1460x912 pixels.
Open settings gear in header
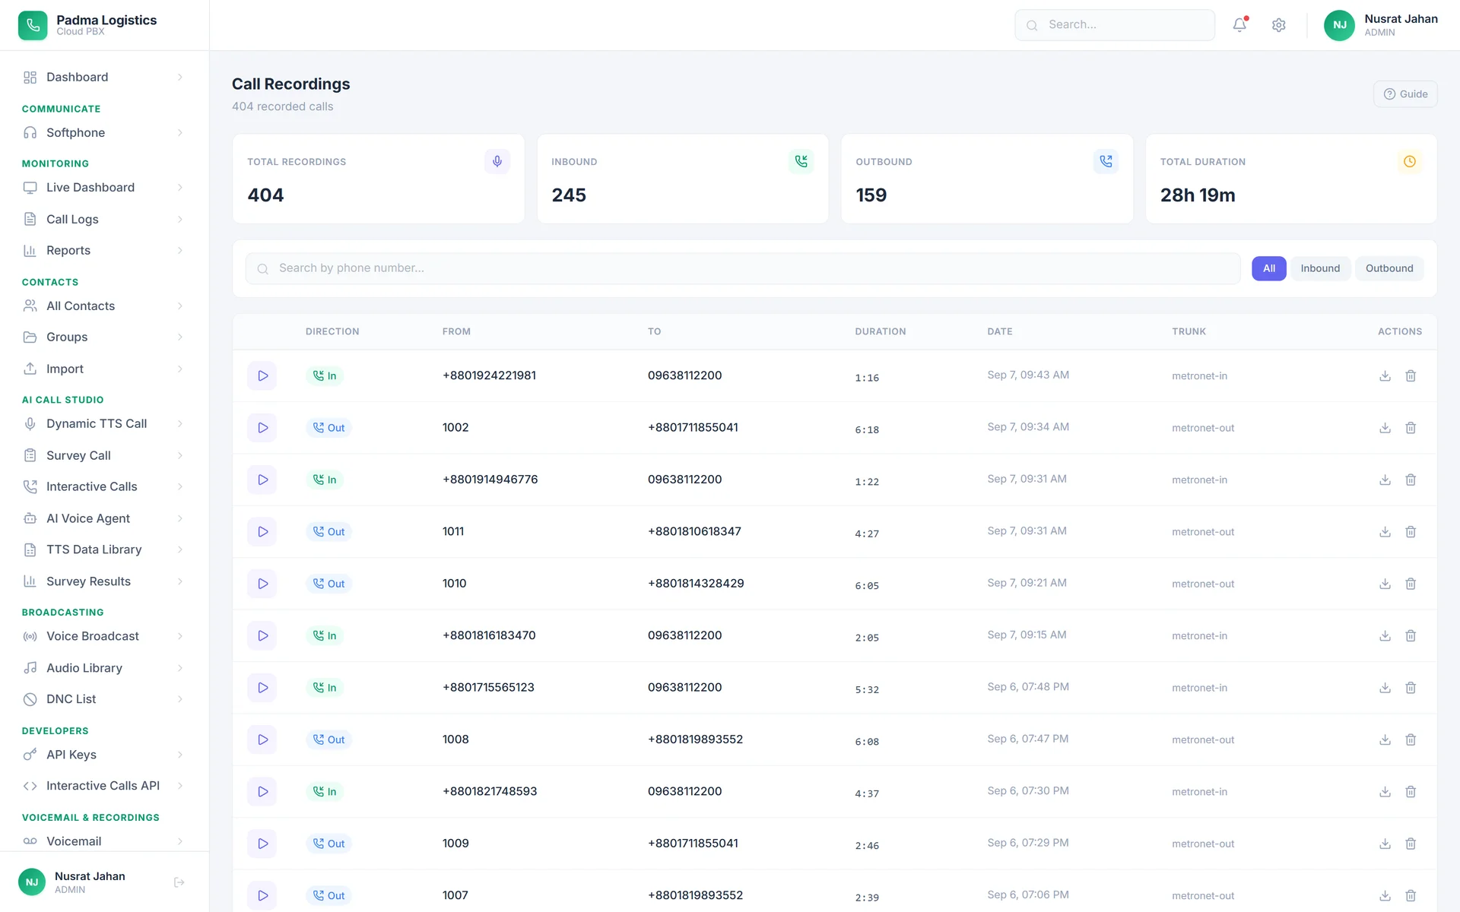1279,25
